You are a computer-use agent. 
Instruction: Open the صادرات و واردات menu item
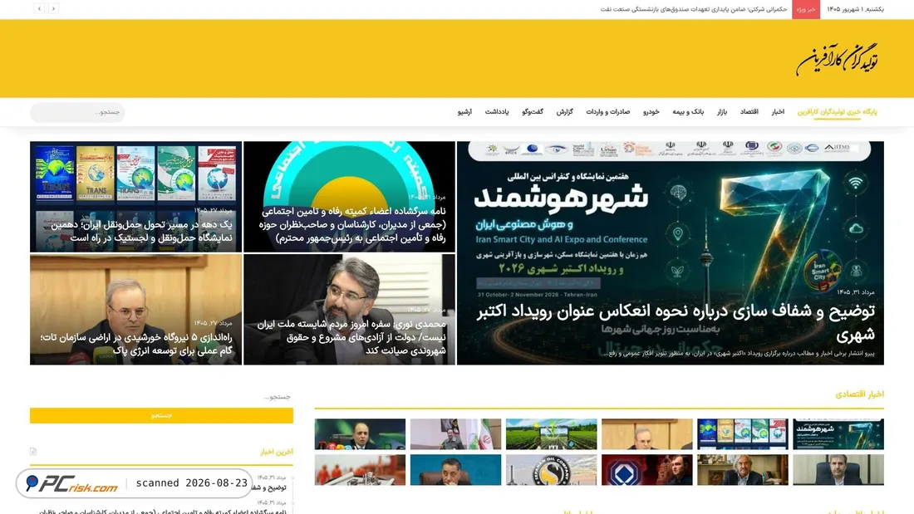click(x=607, y=112)
